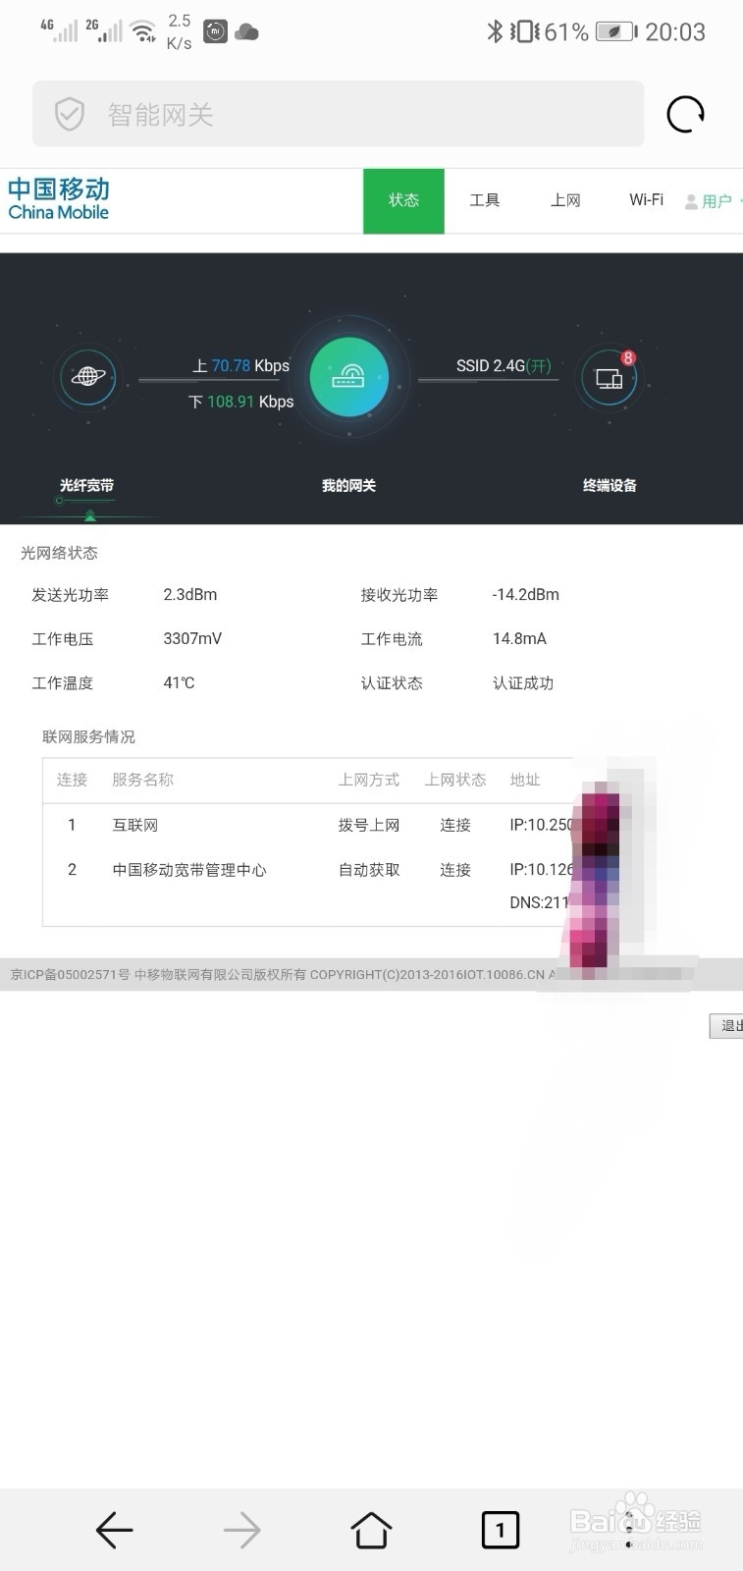Click the 京ICP备05002571号 footer text
Screen dimensions: 743x1571
tap(70, 975)
